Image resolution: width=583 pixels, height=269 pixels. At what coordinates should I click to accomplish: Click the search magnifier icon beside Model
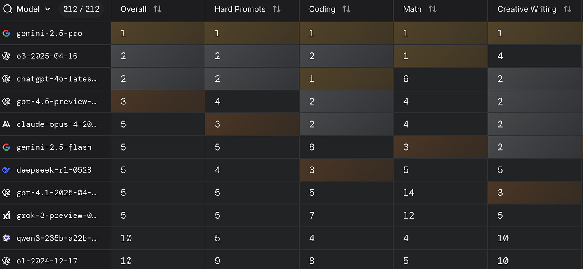pyautogui.click(x=8, y=9)
